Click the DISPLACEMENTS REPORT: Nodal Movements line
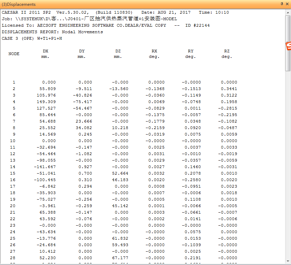 [x=52, y=32]
